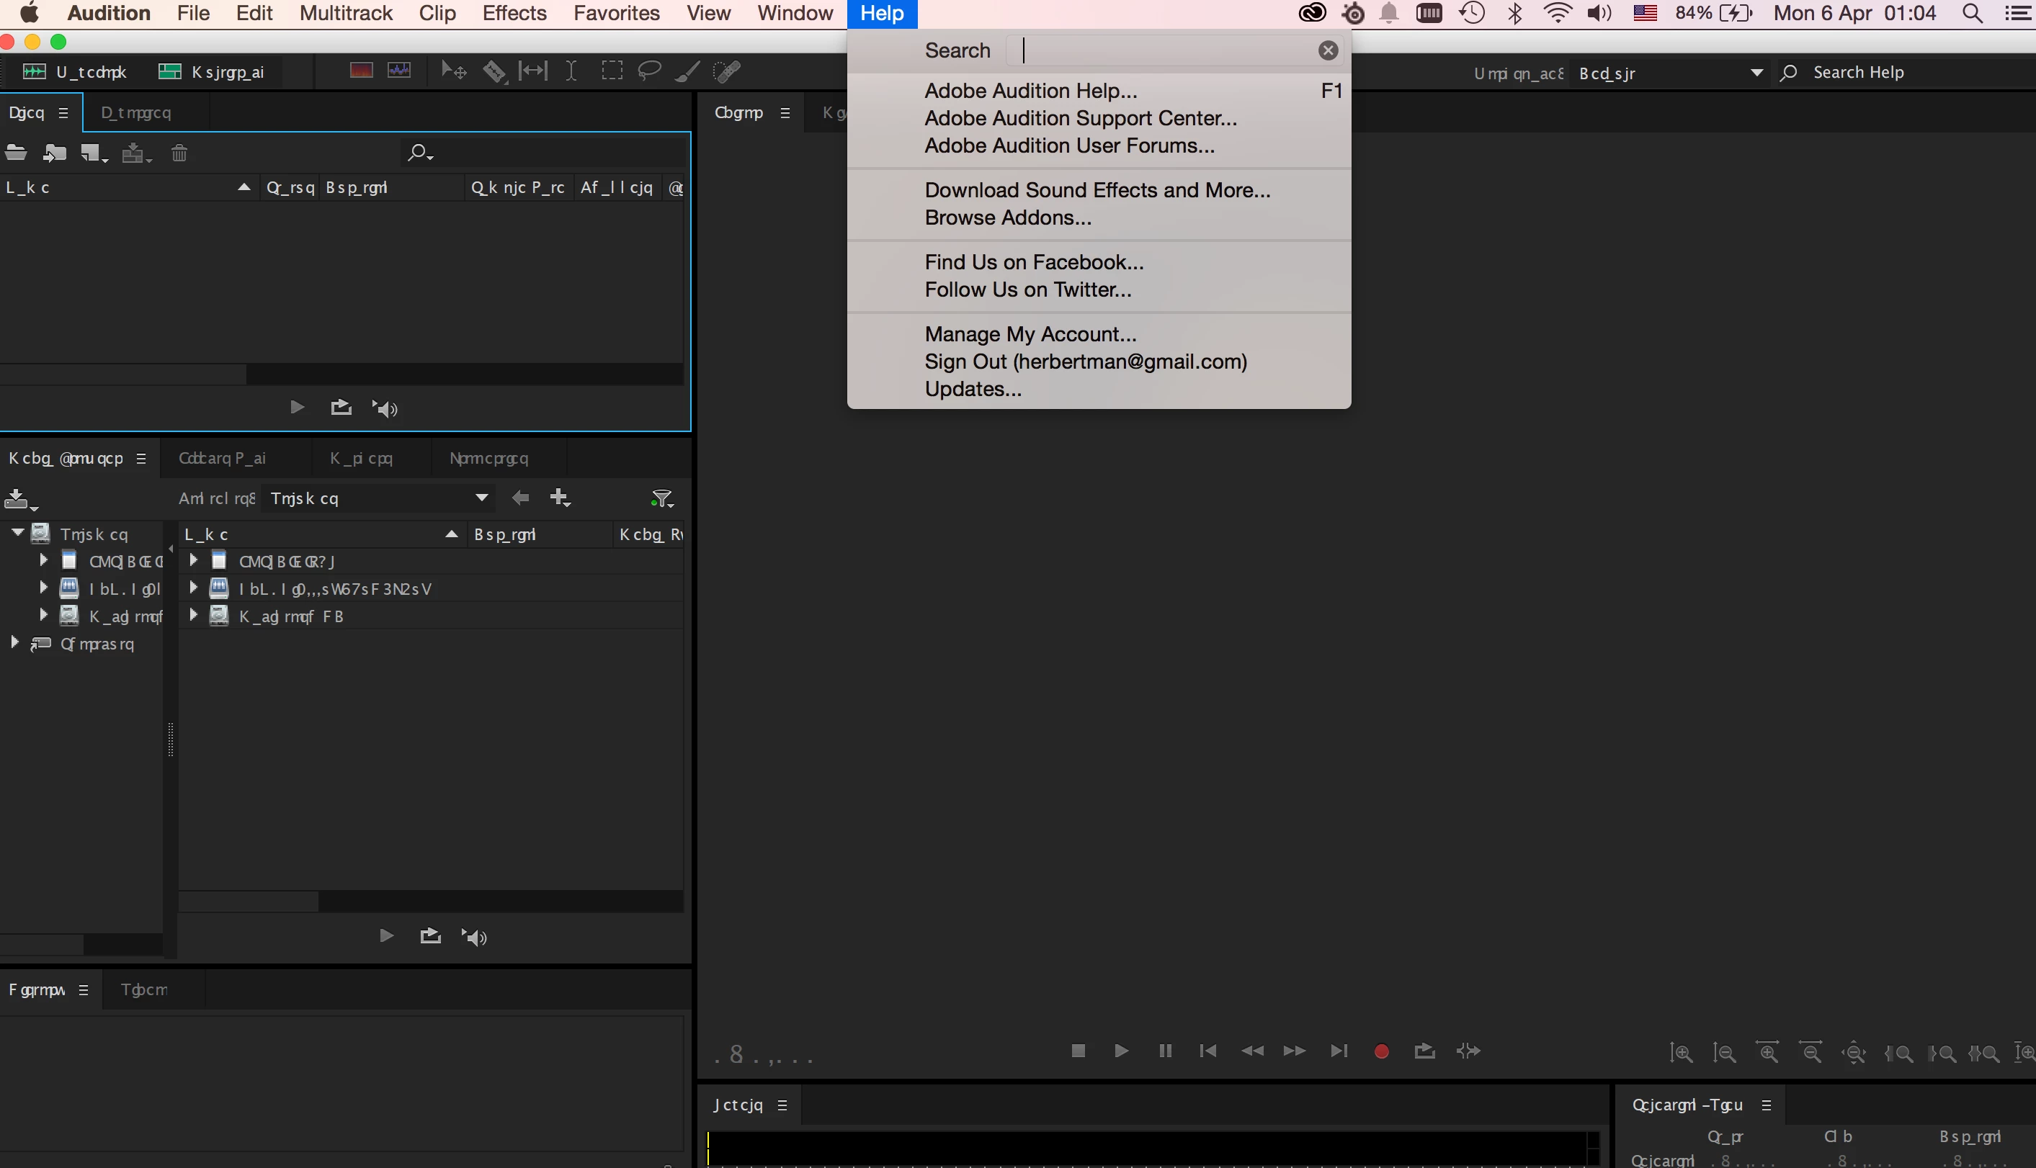2036x1168 pixels.
Task: Choose Adobe Audition Support Center menu item
Action: click(1080, 118)
